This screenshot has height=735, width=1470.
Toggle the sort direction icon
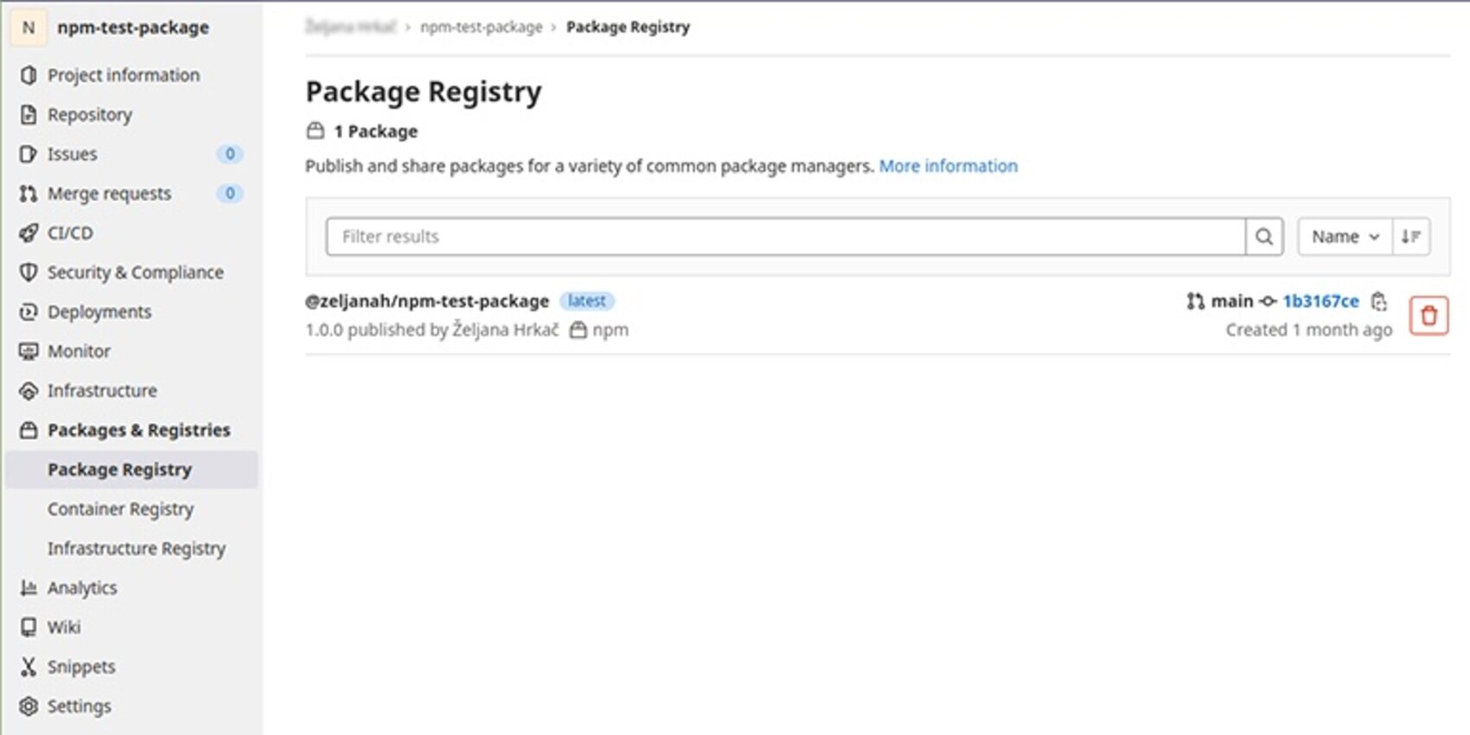[1411, 237]
